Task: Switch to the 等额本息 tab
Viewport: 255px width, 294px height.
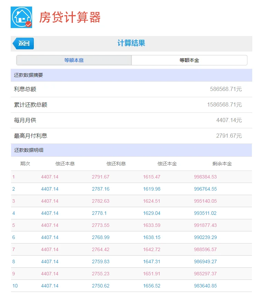Action: pyautogui.click(x=74, y=60)
